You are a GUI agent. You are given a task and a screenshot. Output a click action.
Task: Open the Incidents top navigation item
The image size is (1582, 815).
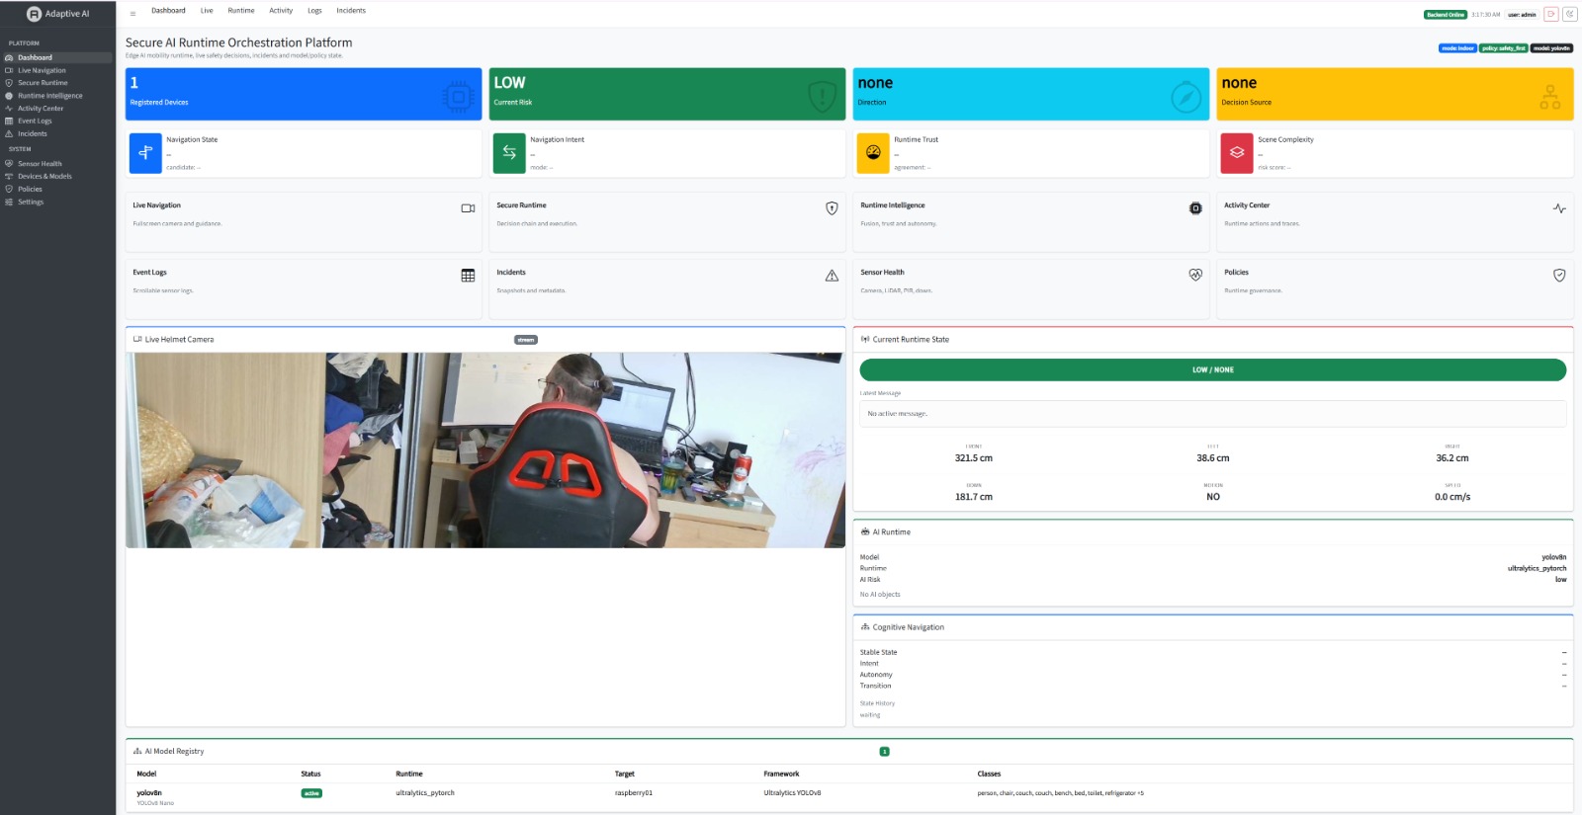351,11
